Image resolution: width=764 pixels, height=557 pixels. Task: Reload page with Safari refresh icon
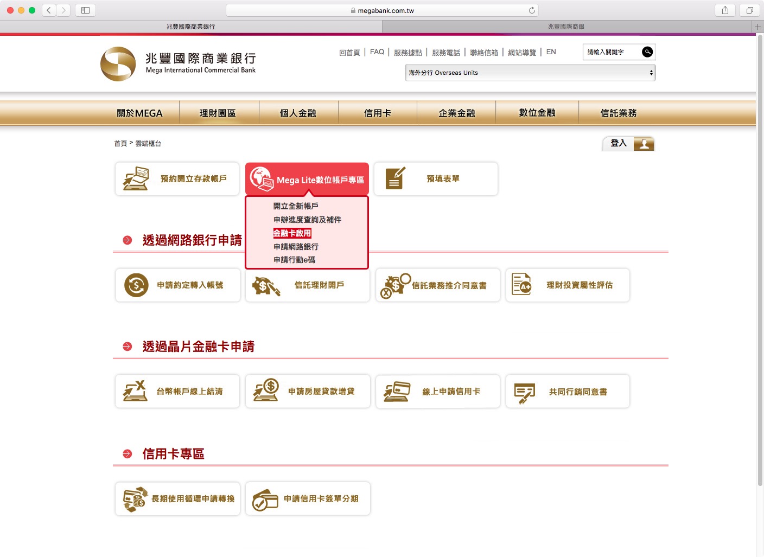click(x=532, y=10)
